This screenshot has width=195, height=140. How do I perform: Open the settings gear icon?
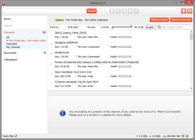coord(190,11)
